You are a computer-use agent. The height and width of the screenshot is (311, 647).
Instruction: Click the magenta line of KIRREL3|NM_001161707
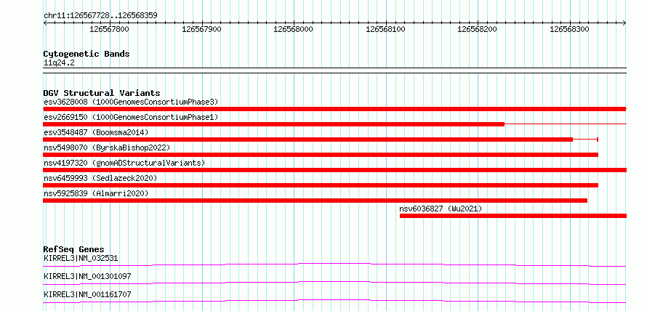(334, 301)
